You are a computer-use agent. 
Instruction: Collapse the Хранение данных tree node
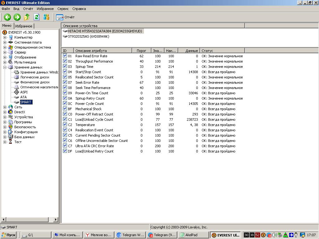5,67
